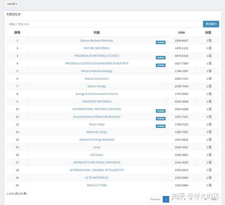The image size is (225, 205).
Task: Select ISSN 0935-9648 cell
Action: pos(181,102)
